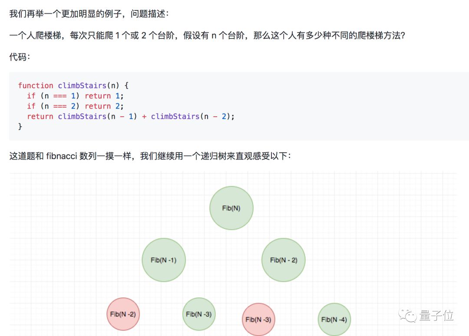The height and width of the screenshot is (336, 469).
Task: Select the green Fib(N - 2) node
Action: click(283, 260)
